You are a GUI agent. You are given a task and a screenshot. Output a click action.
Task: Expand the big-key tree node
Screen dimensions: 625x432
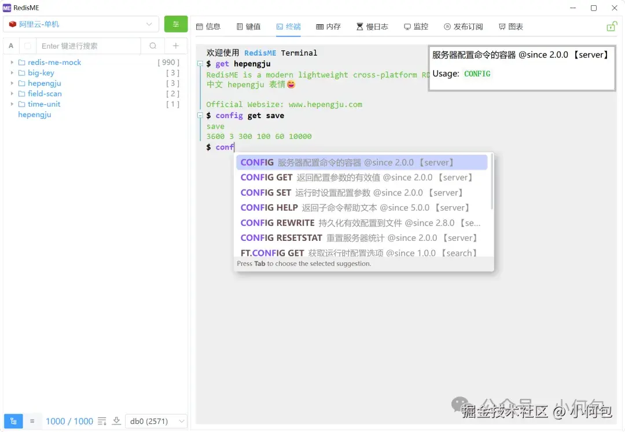(x=12, y=72)
